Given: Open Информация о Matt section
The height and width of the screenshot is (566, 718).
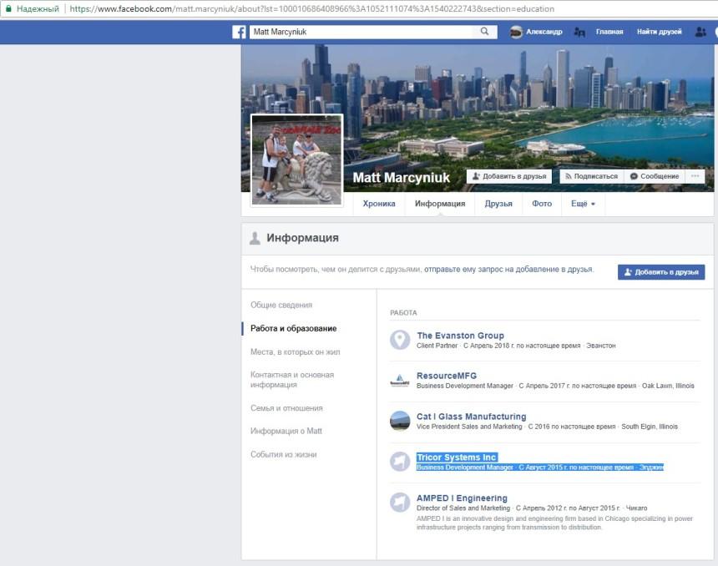Looking at the screenshot, I should 286,431.
